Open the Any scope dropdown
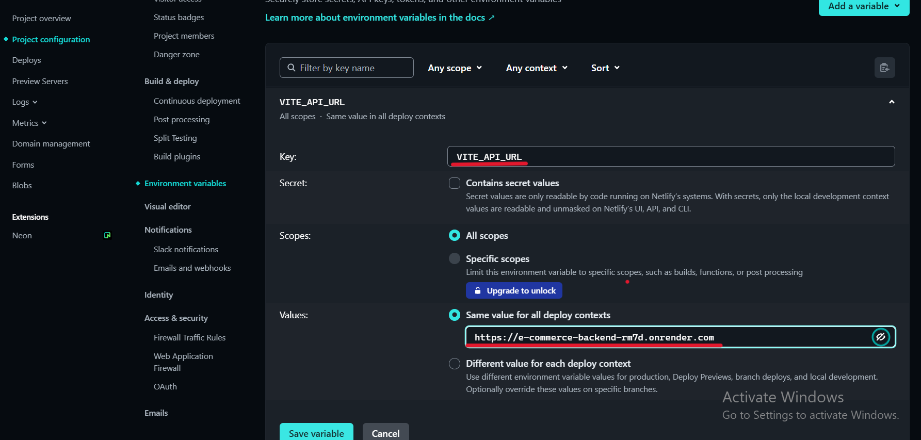This screenshot has width=921, height=440. tap(455, 68)
